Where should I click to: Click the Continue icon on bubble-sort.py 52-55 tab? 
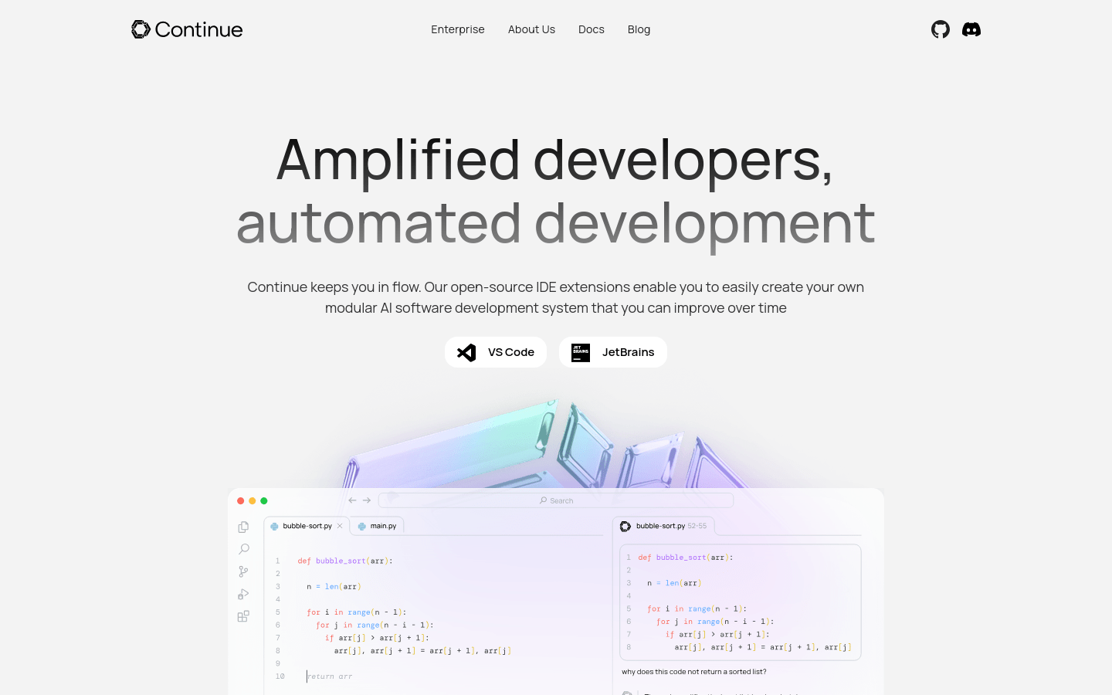(625, 526)
